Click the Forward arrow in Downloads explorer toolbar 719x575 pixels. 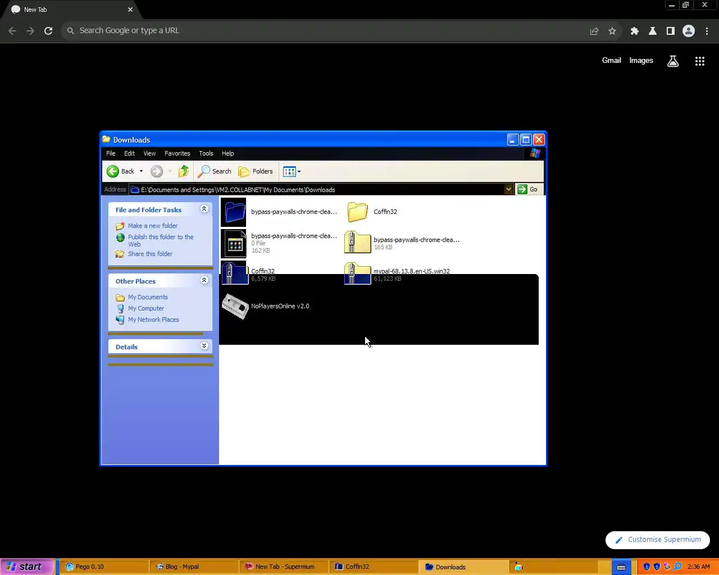pyautogui.click(x=157, y=171)
